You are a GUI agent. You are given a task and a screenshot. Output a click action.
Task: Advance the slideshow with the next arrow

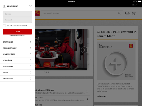[x=84, y=50]
